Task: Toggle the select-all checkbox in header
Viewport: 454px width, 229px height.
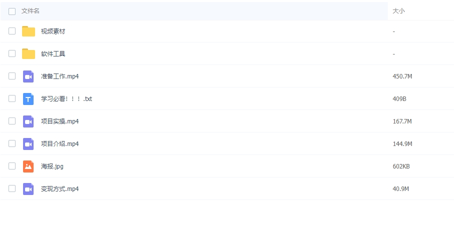Action: point(12,11)
